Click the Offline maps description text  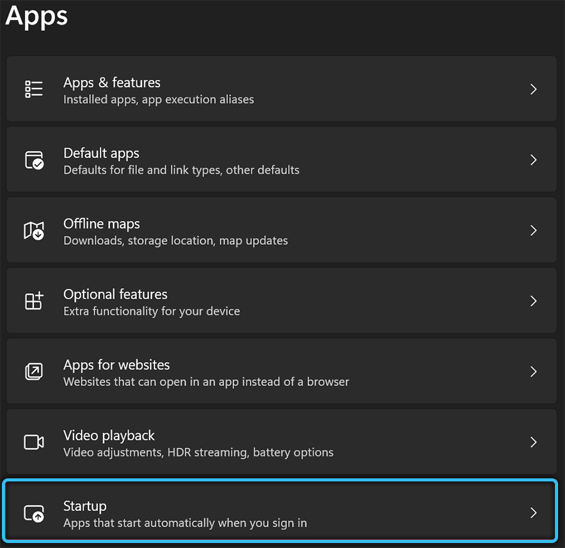(175, 240)
